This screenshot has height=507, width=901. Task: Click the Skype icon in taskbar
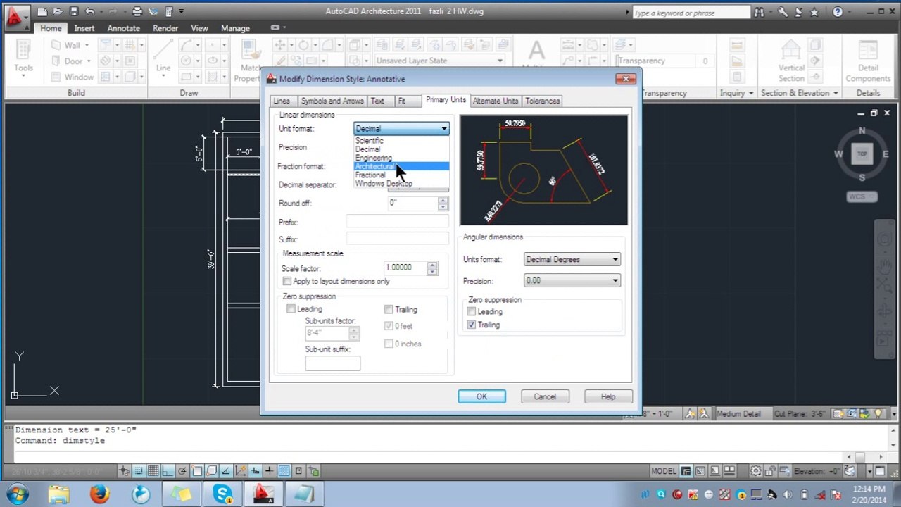(223, 494)
